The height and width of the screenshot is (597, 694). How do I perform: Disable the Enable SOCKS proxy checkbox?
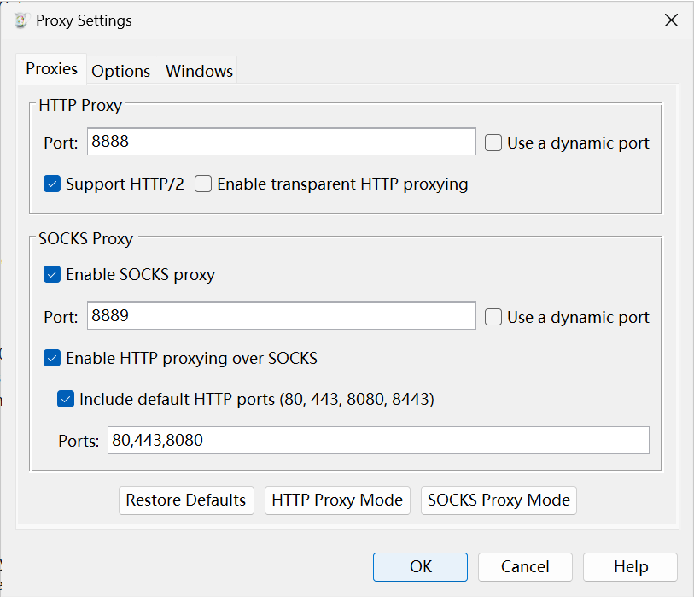point(52,274)
